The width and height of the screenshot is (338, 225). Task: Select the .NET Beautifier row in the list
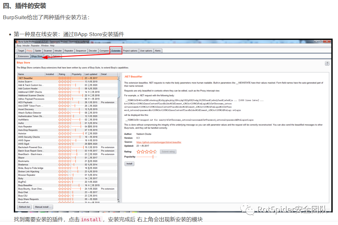[68, 78]
